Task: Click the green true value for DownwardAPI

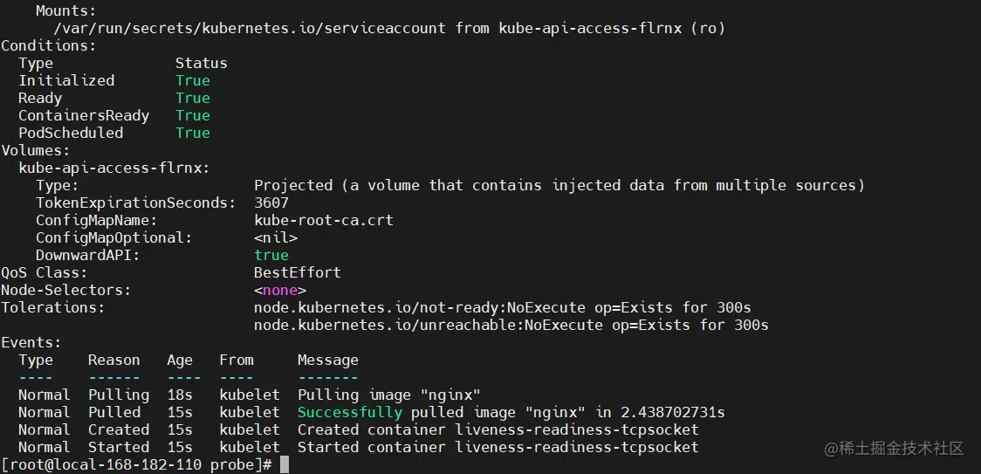Action: 271,256
